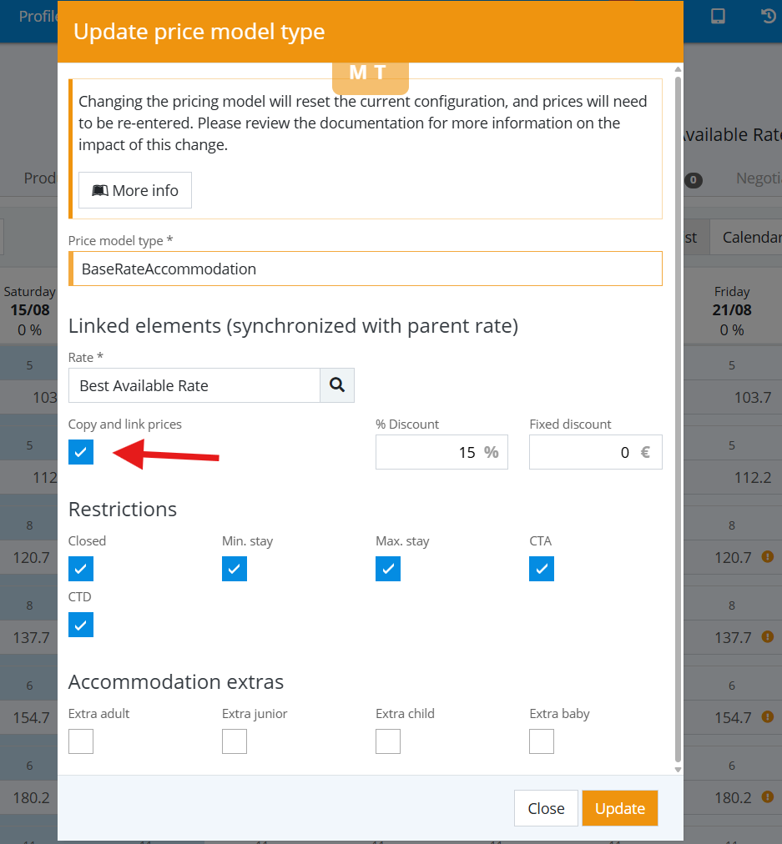Click the tablet icon in top bar

click(x=718, y=16)
